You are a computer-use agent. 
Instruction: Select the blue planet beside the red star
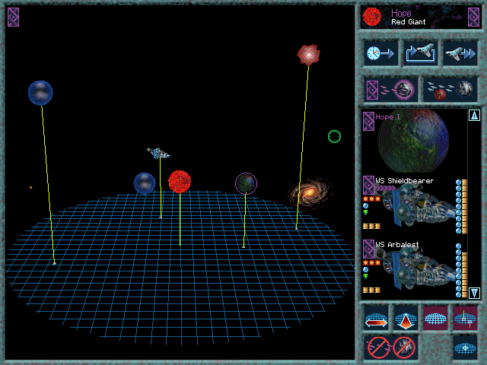click(x=145, y=183)
